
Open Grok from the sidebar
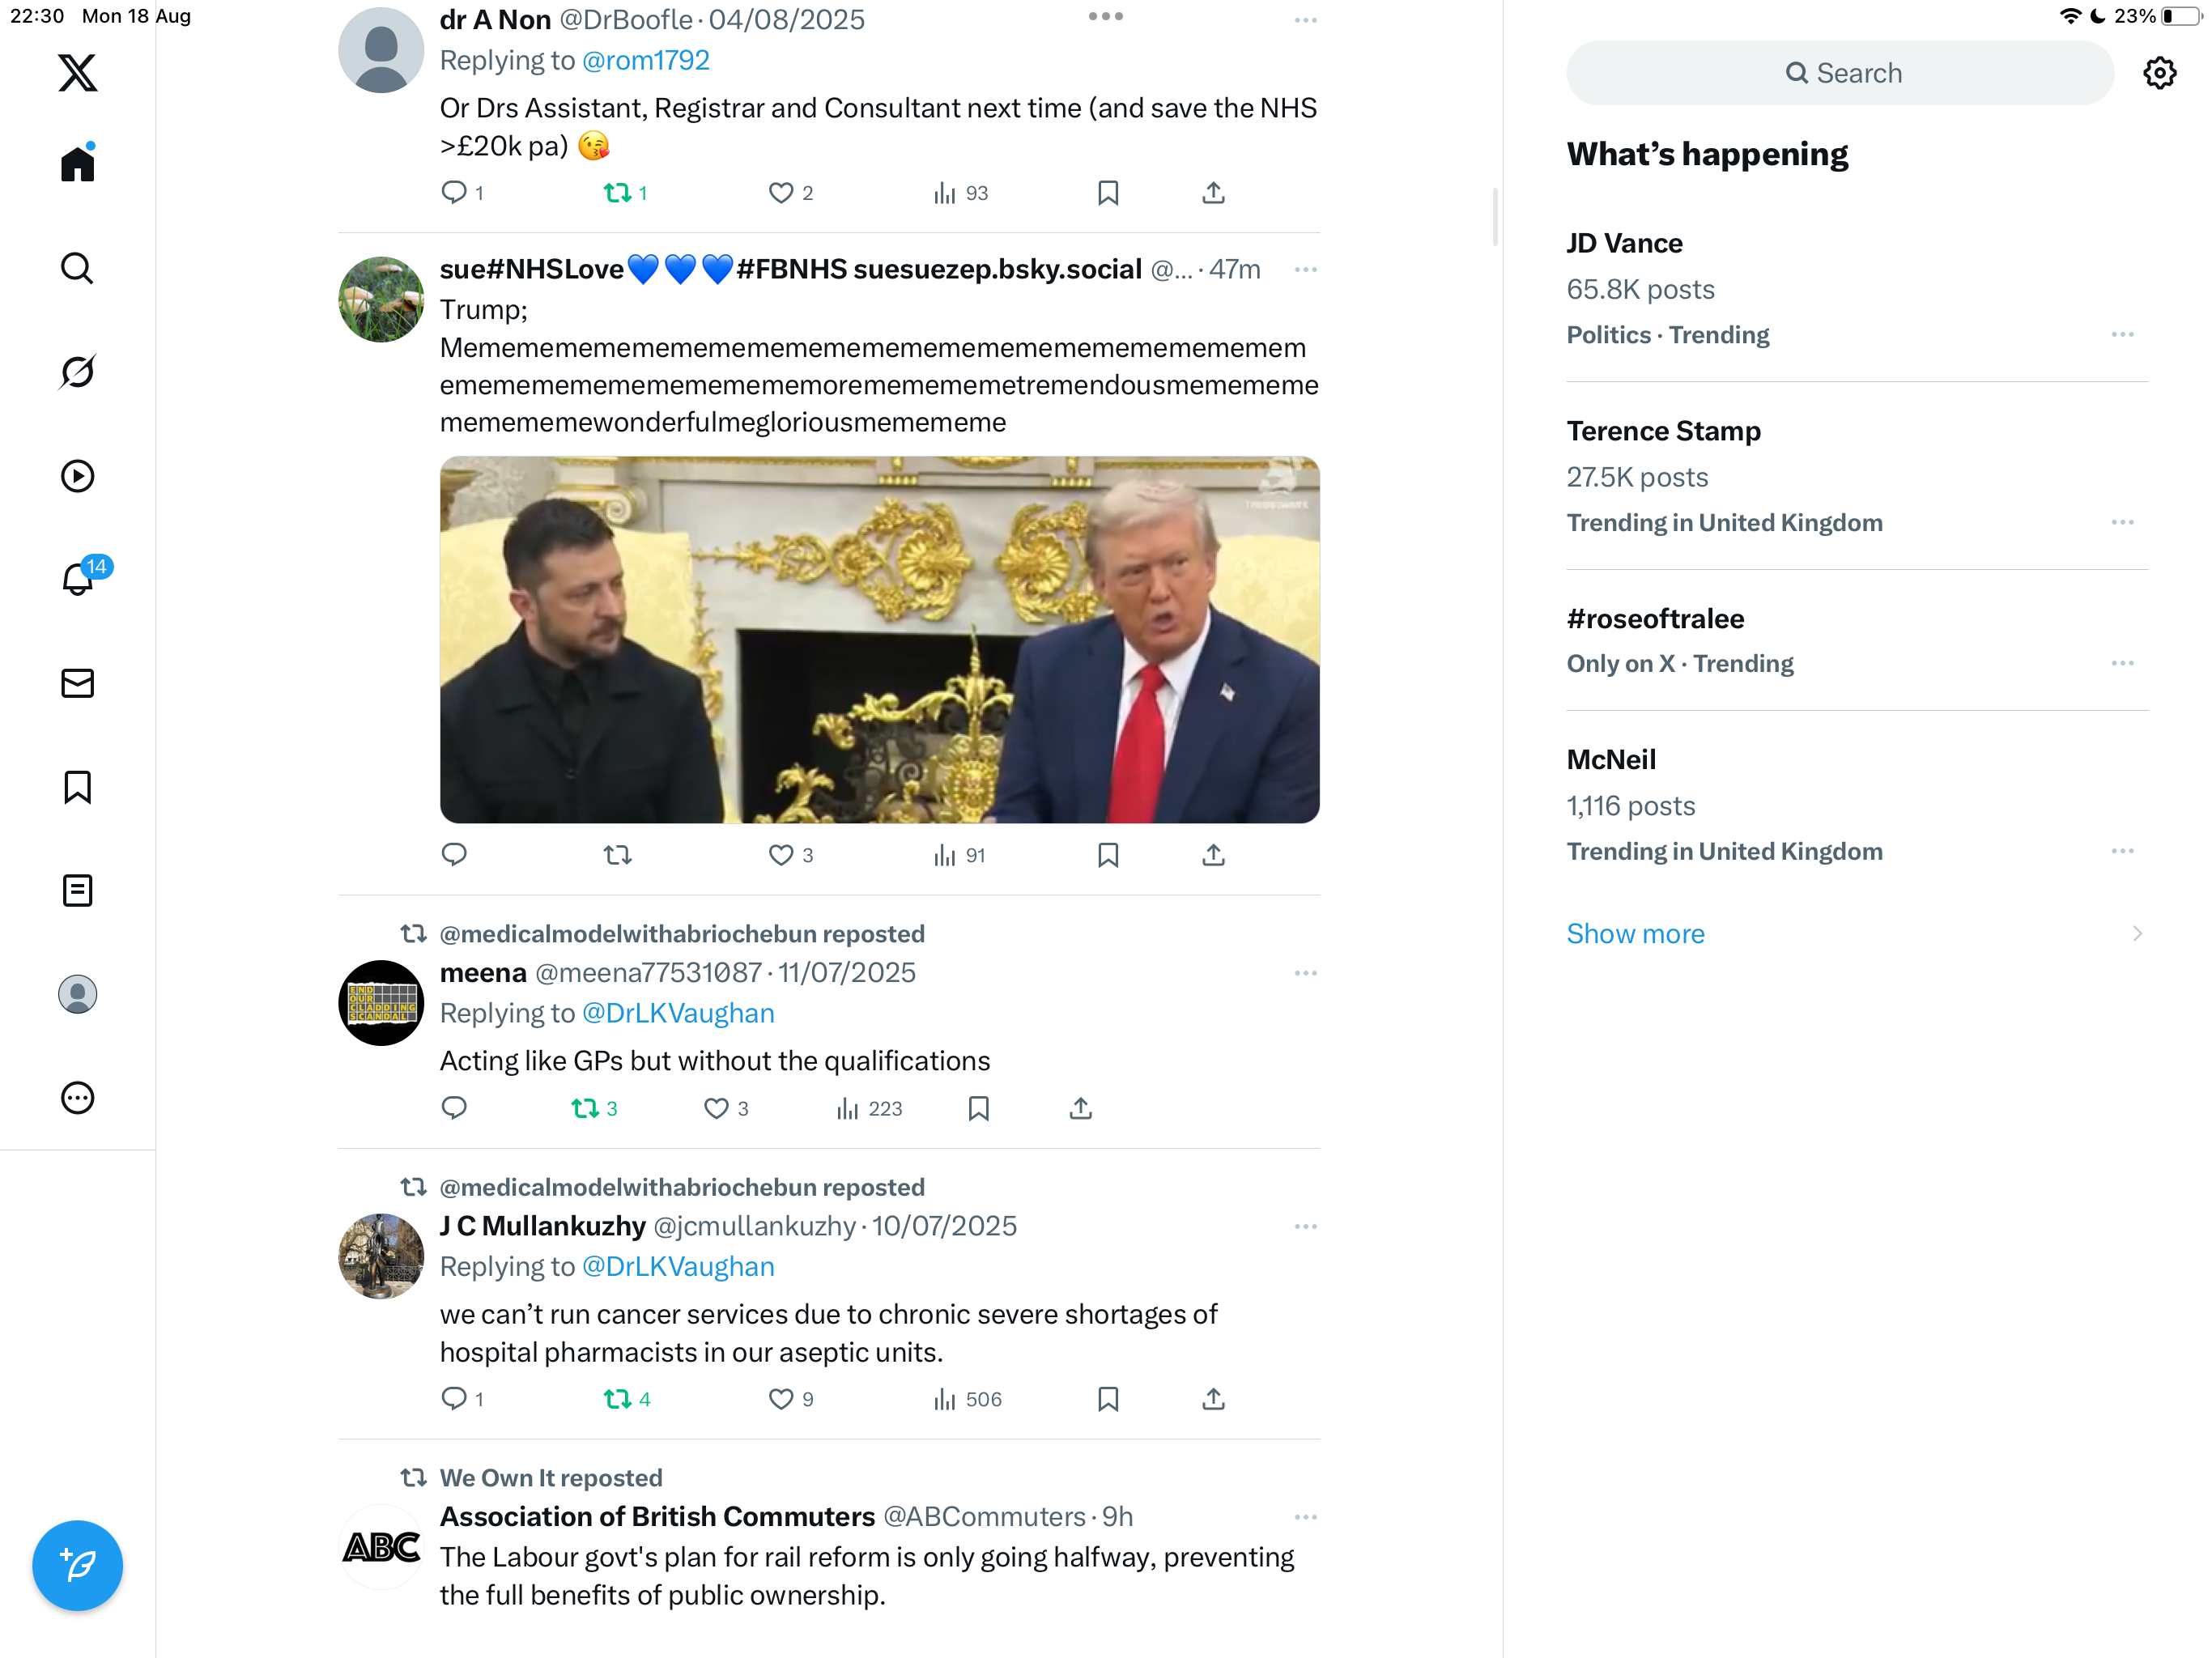(77, 372)
